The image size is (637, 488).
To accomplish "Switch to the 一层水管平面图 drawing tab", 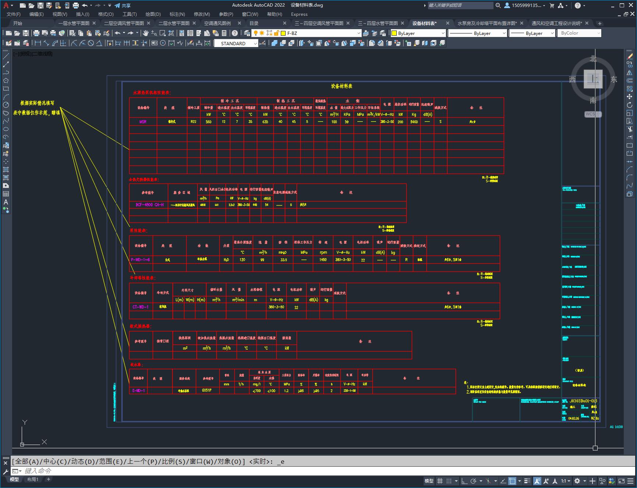I will tap(74, 23).
